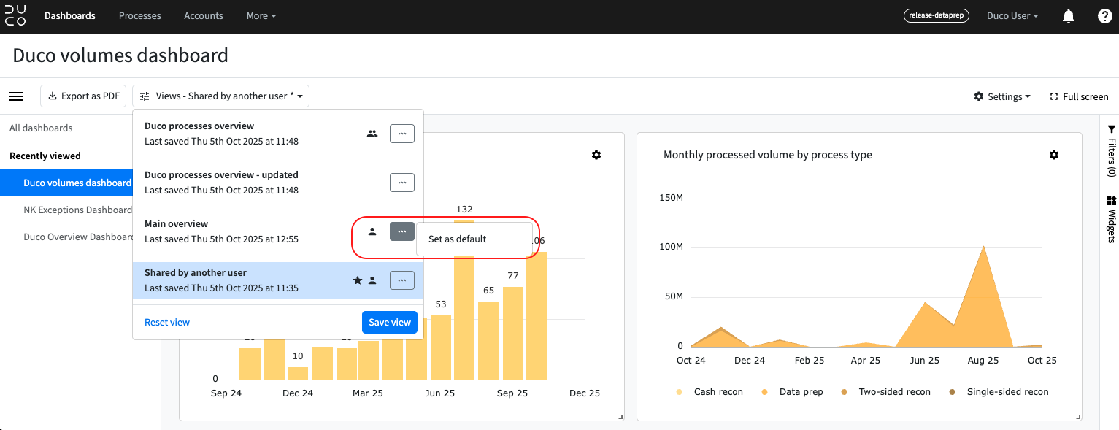
Task: Open the Widgets side panel
Action: pyautogui.click(x=1112, y=219)
